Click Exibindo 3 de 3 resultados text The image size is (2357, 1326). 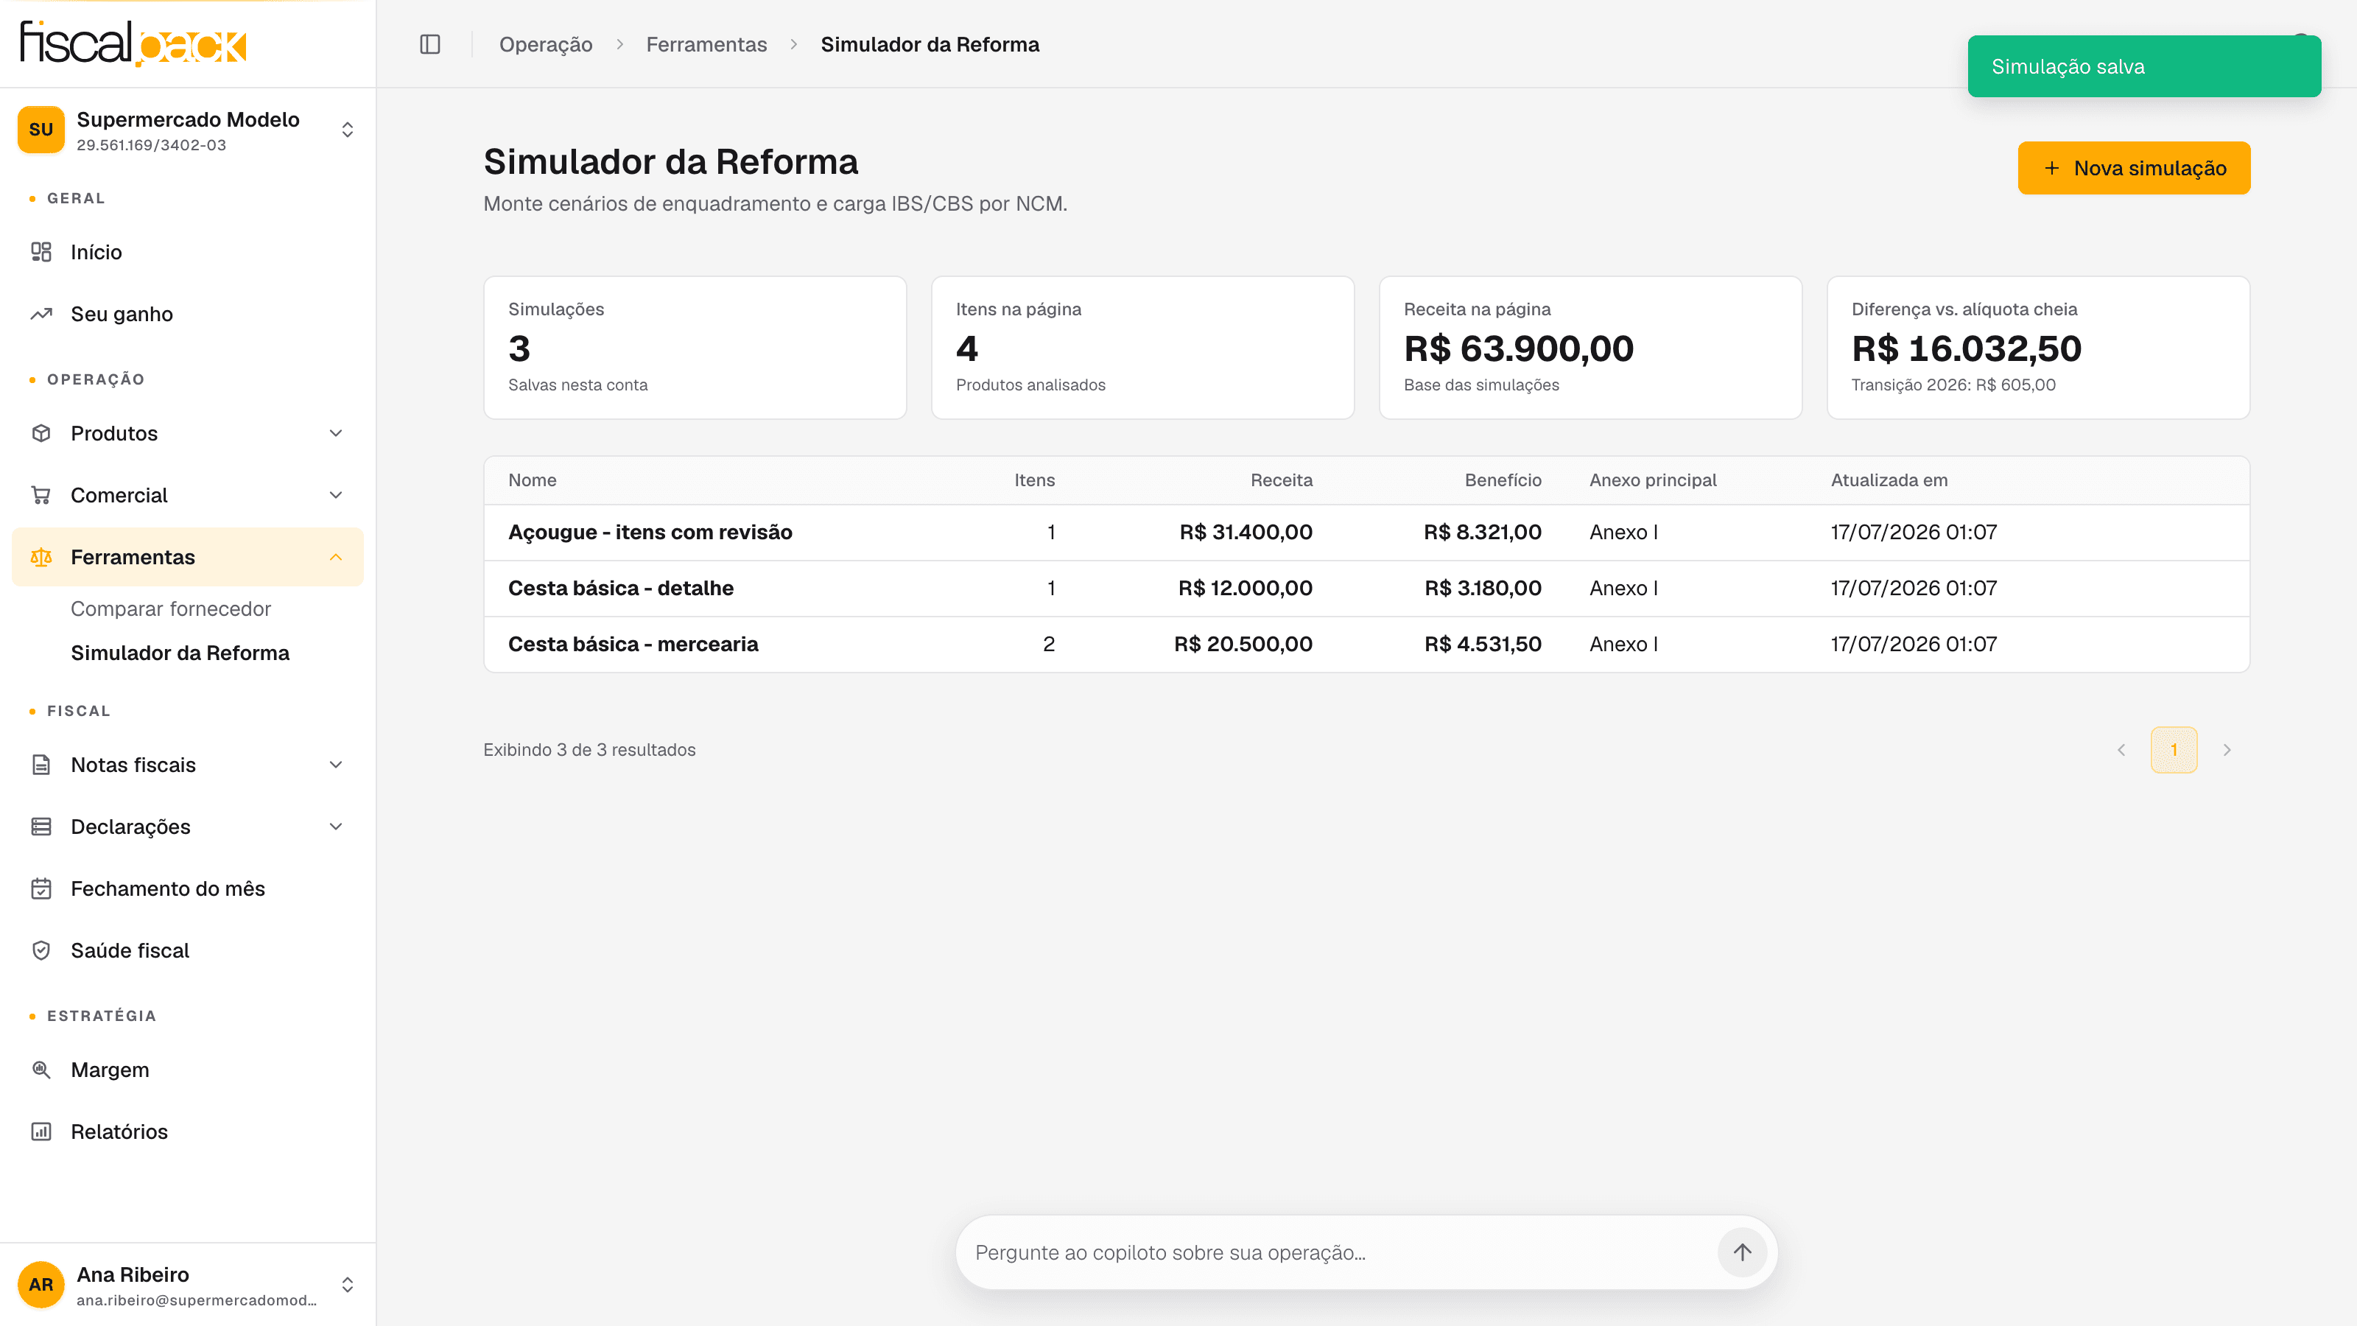coord(589,749)
